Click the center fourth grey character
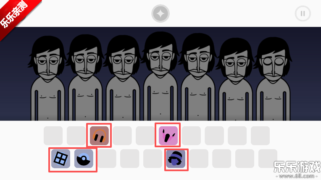 click(160, 76)
